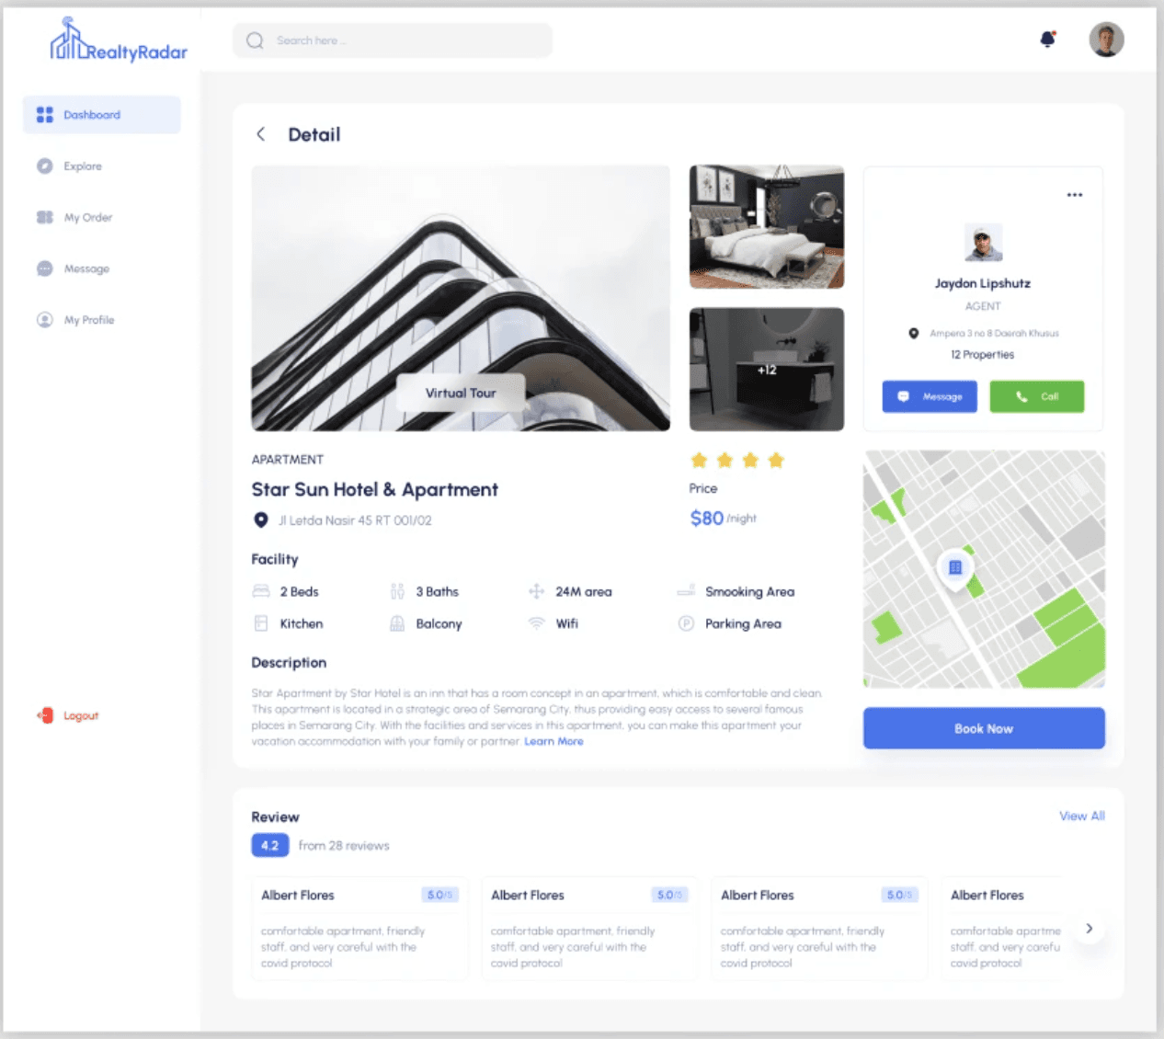Viewport: 1164px width, 1039px height.
Task: Click the Virtual Tour button
Action: click(461, 393)
